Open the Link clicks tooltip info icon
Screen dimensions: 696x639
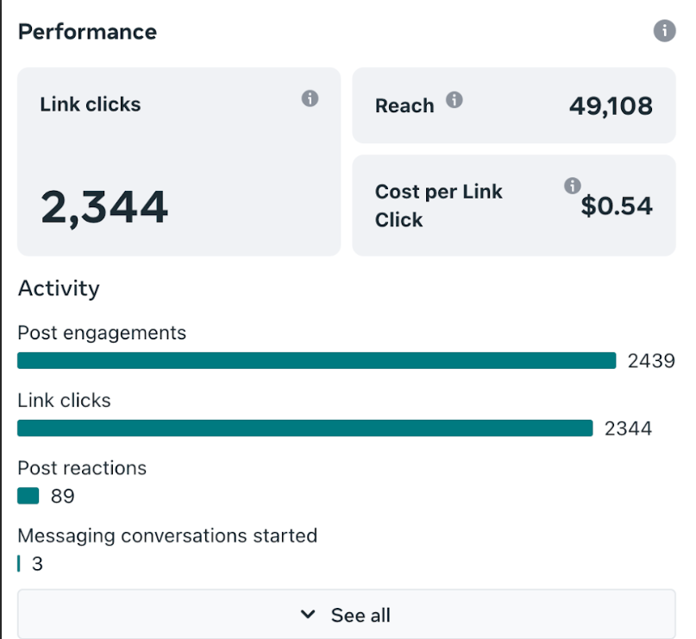click(x=310, y=98)
